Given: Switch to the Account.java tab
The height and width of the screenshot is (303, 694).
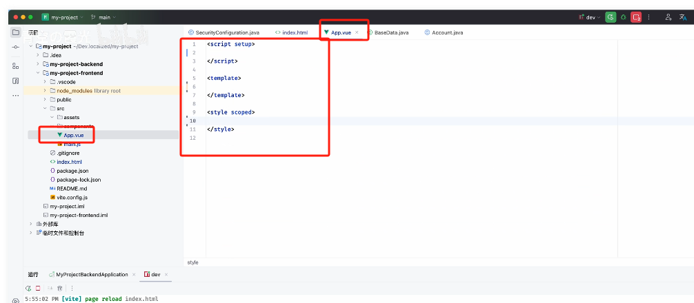Looking at the screenshot, I should click(444, 32).
